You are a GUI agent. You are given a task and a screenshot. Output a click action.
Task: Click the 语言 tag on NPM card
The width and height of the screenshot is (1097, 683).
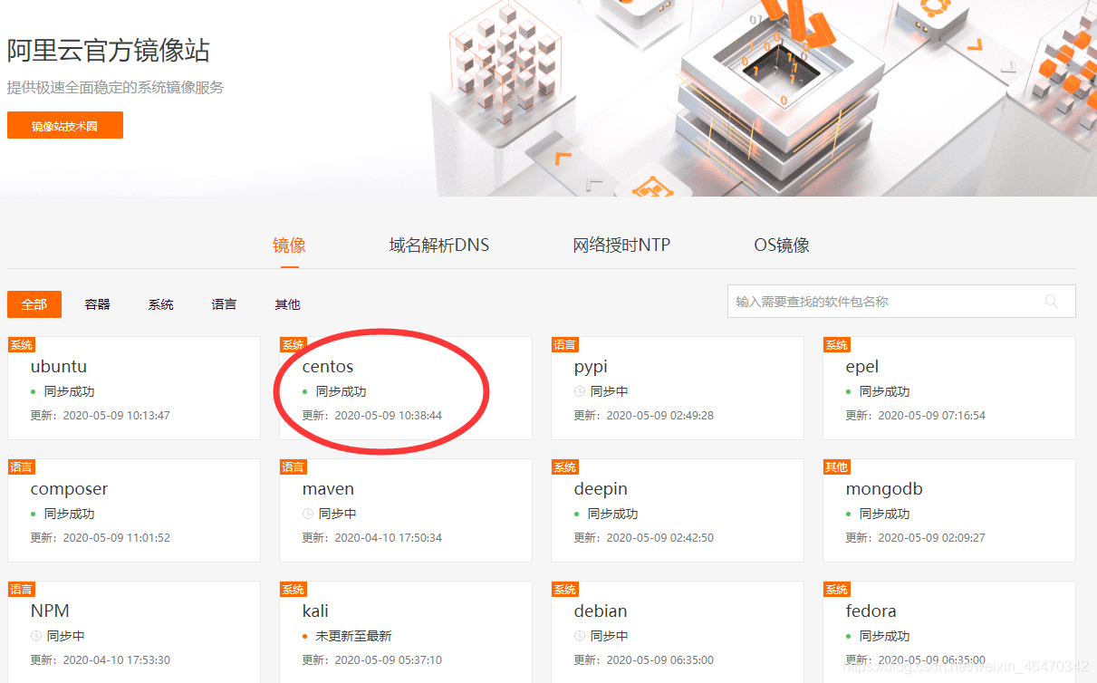click(x=21, y=589)
